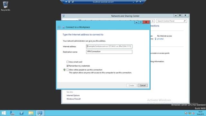Click the Create button
206x116 pixels.
(131, 85)
